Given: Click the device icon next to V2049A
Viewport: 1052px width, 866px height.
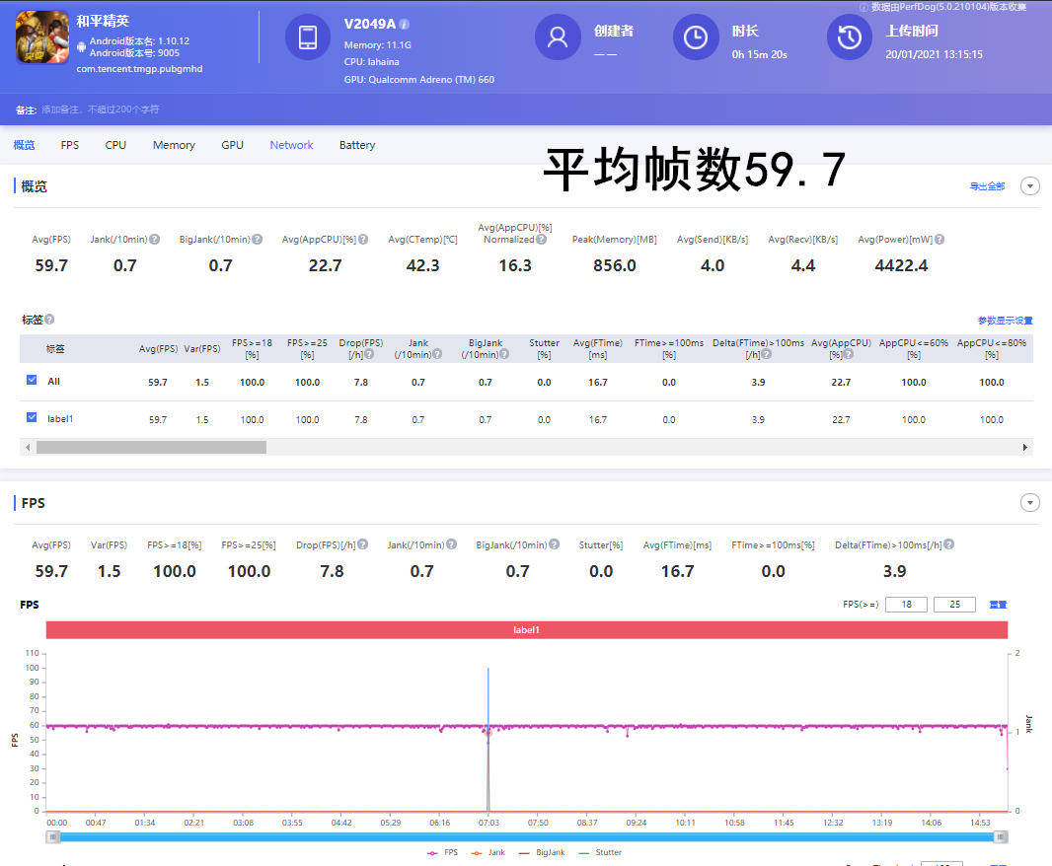Looking at the screenshot, I should click(x=307, y=38).
